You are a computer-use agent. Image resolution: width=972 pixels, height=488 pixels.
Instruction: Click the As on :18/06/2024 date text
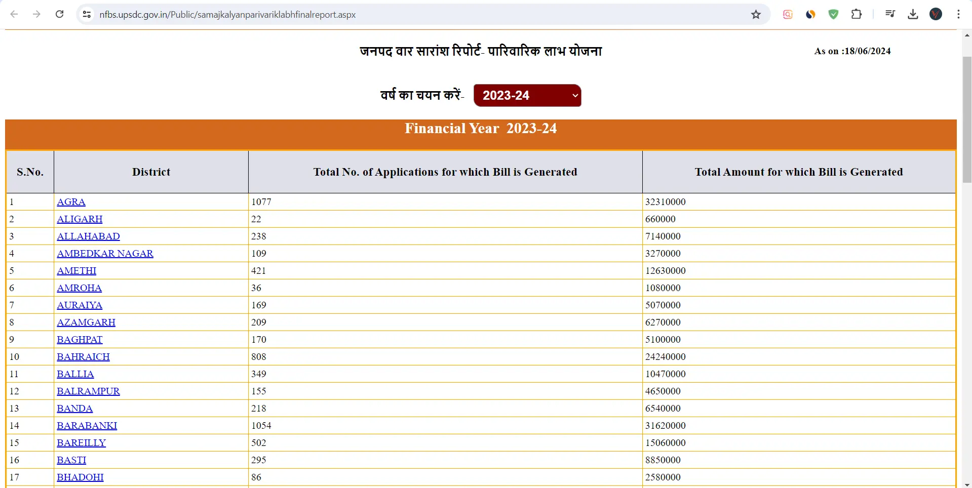(852, 51)
